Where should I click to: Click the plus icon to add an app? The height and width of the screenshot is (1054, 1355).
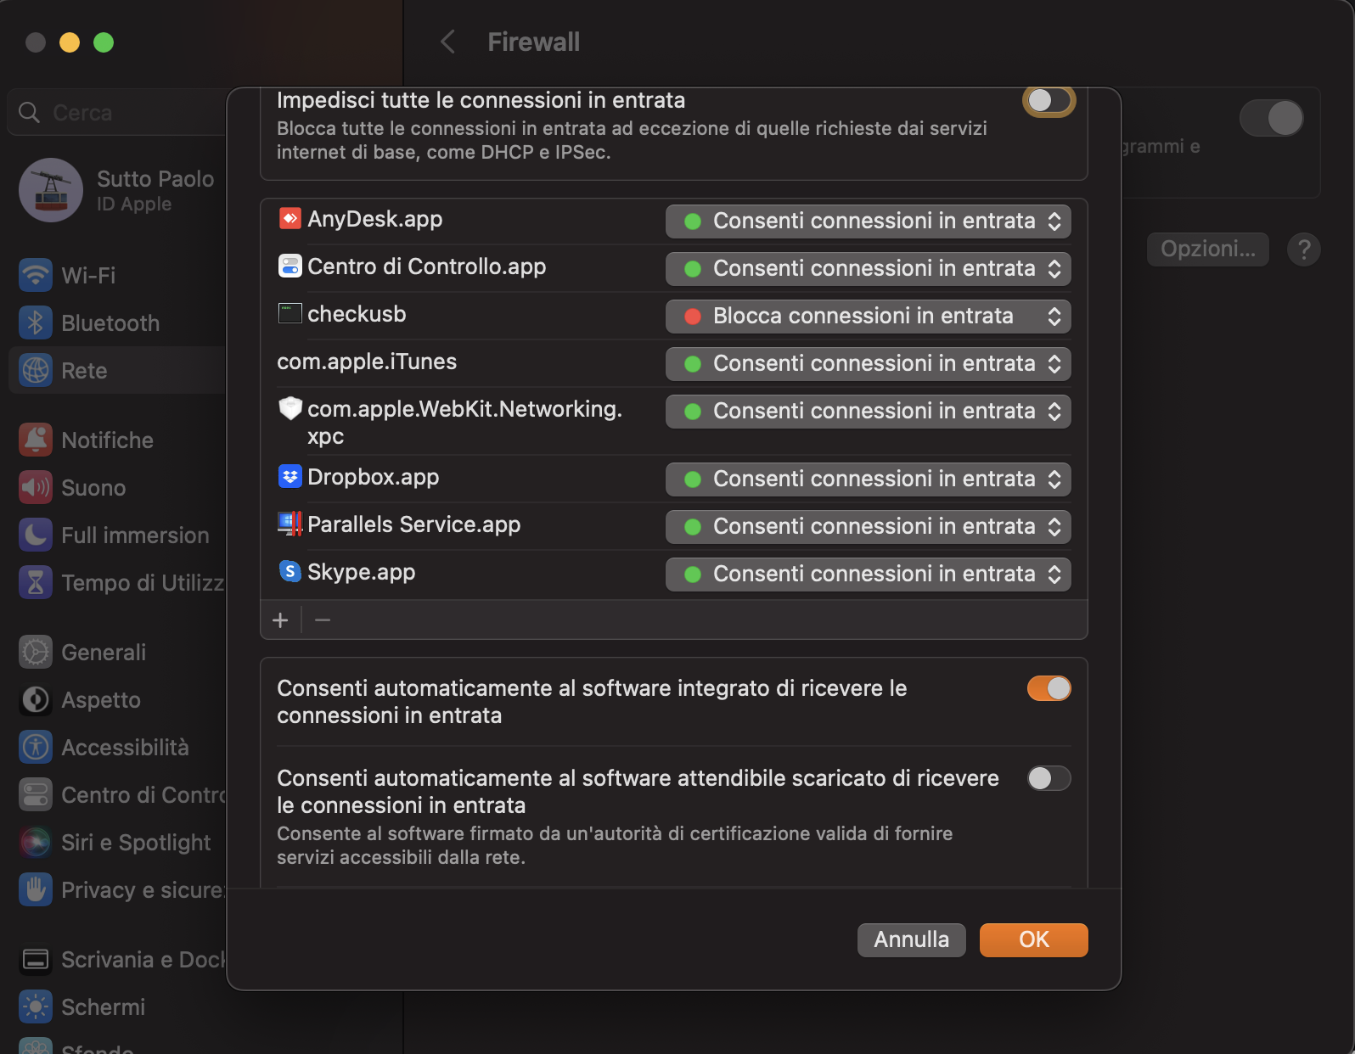(280, 620)
